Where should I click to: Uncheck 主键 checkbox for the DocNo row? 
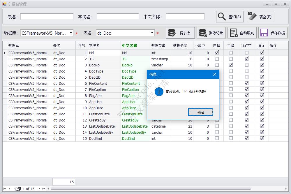pos(231,65)
